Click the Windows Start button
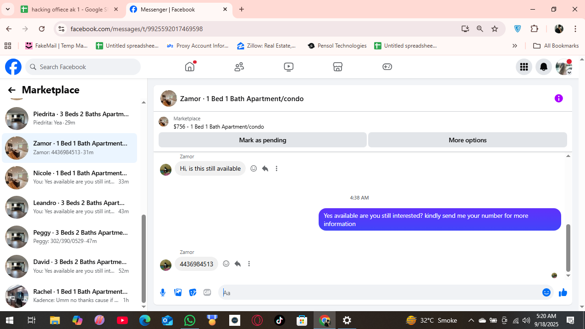The width and height of the screenshot is (585, 329). [9, 320]
